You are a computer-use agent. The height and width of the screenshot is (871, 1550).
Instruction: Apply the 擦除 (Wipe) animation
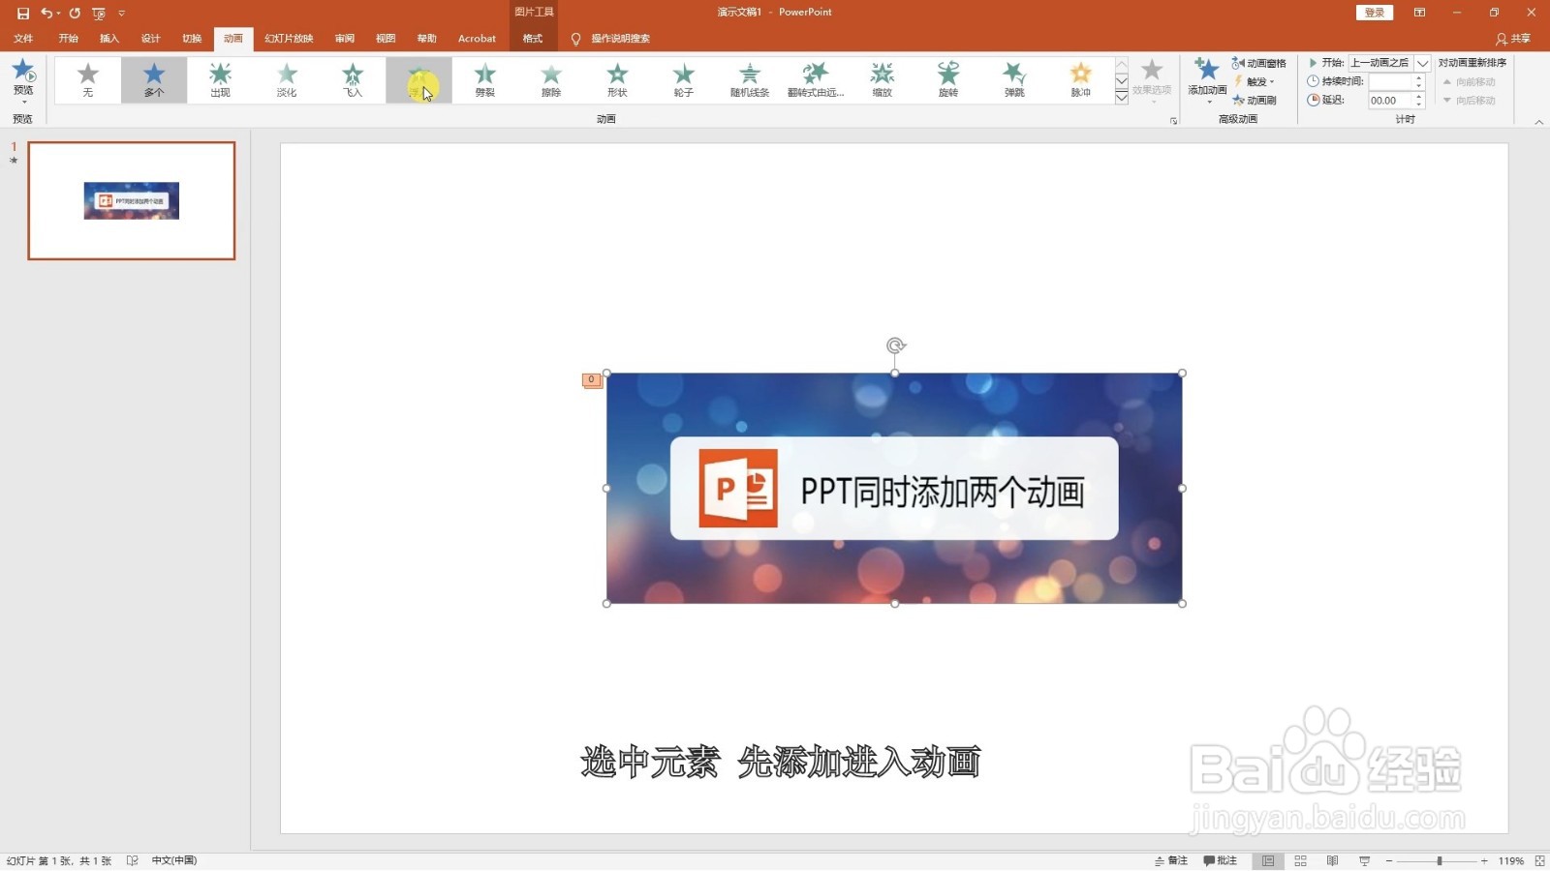(x=551, y=79)
